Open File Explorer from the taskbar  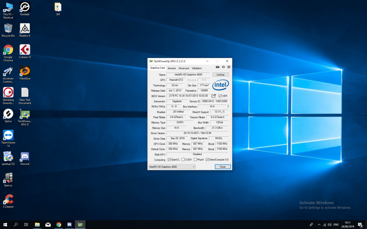pos(37,225)
